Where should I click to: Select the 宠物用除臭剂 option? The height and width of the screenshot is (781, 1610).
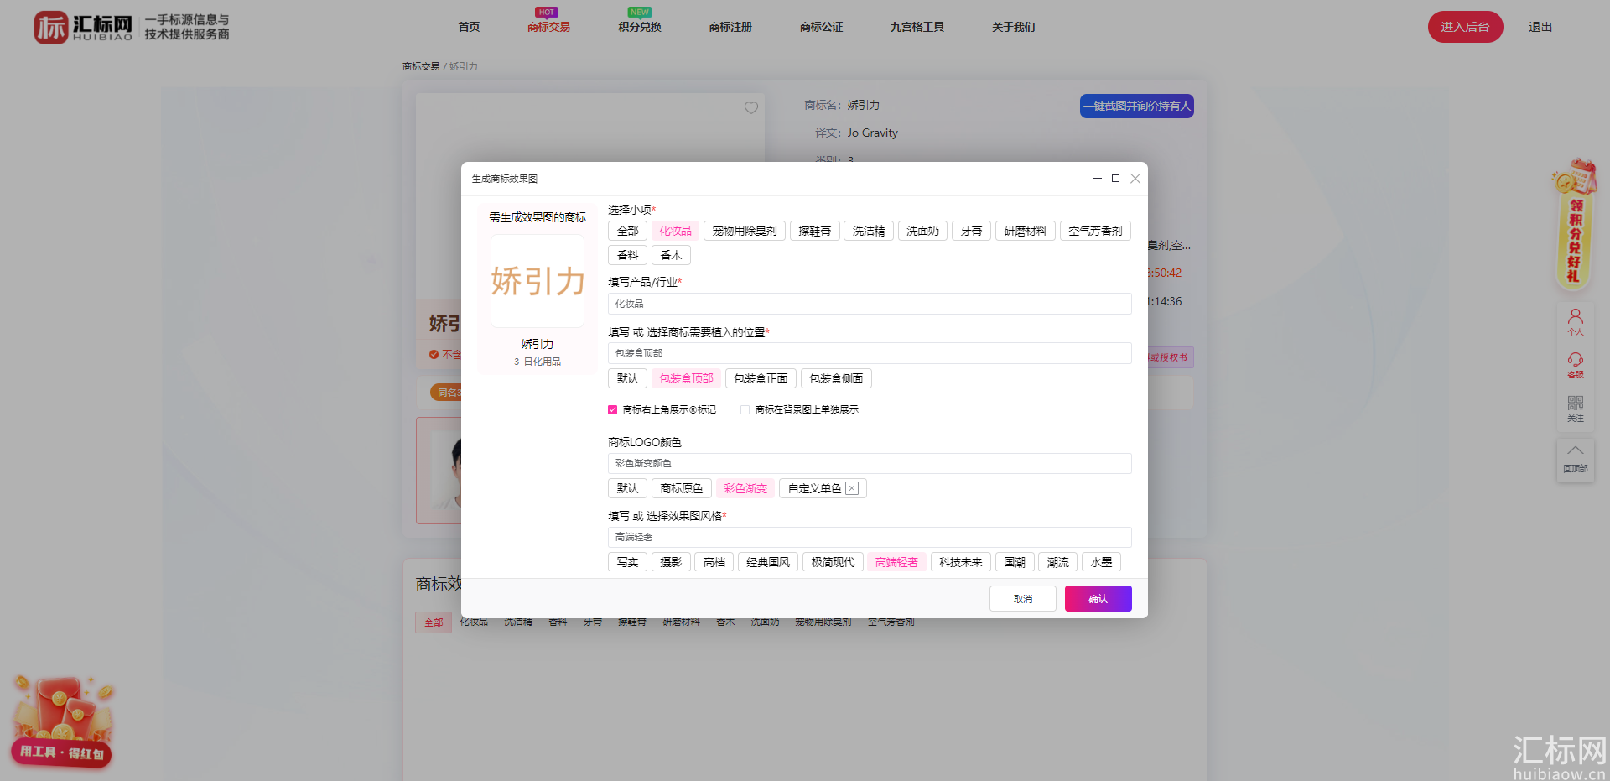coord(745,231)
